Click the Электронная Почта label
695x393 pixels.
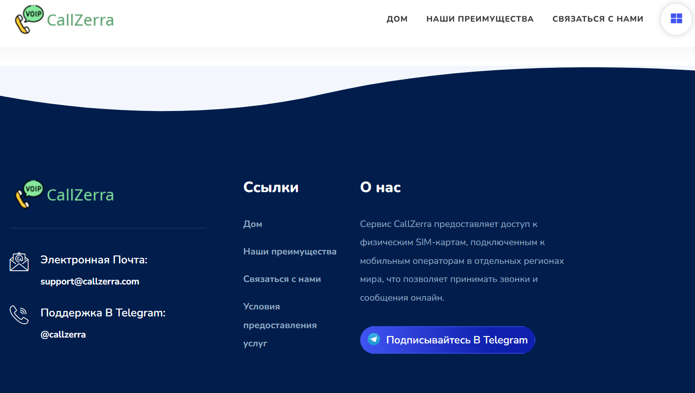(x=94, y=260)
